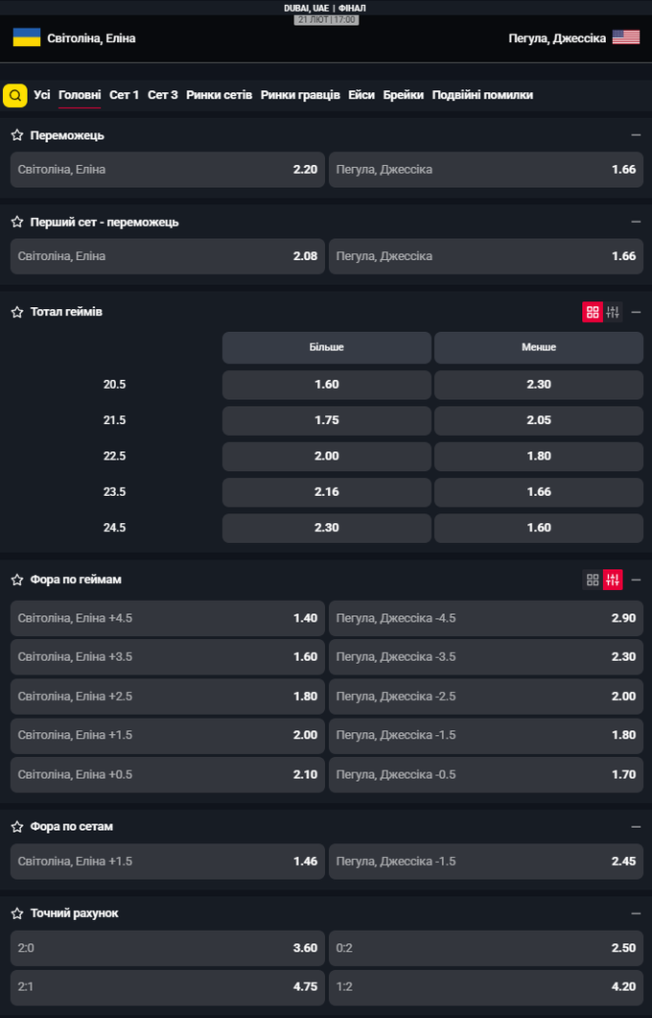Toggle grid view for Фора по геймам
The width and height of the screenshot is (652, 1018).
pyautogui.click(x=593, y=580)
